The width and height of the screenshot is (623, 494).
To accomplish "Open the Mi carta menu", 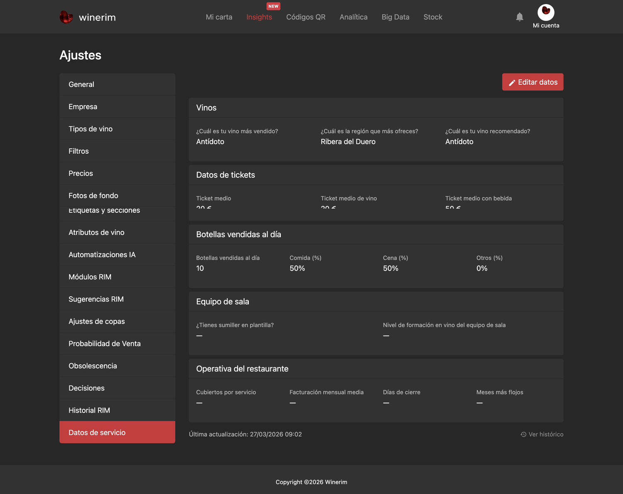I will click(x=219, y=17).
